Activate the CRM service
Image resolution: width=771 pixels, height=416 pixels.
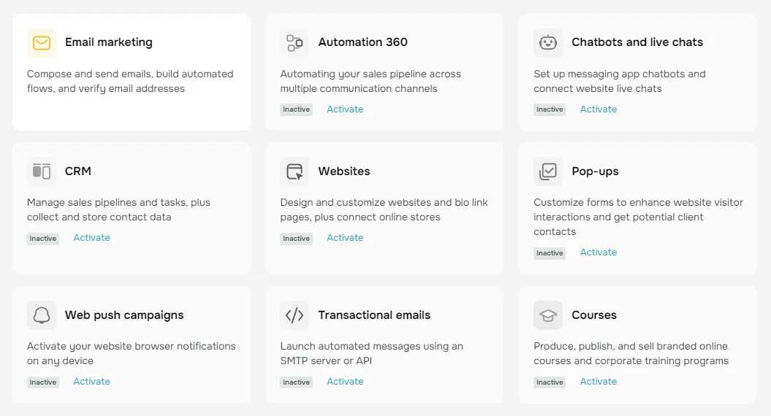(91, 238)
